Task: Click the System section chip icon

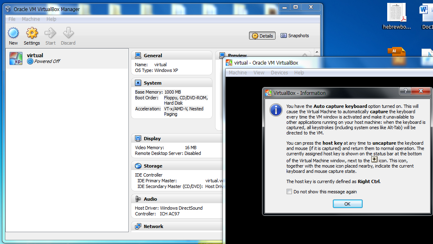Action: tap(138, 83)
